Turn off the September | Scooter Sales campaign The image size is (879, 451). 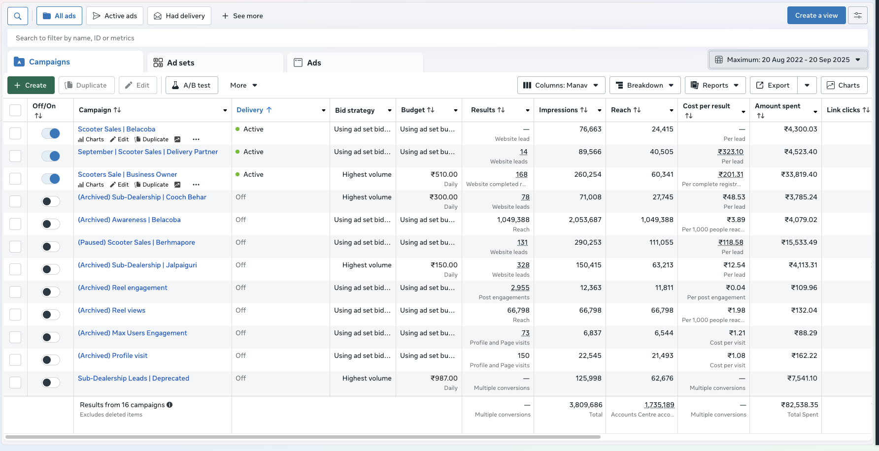(51, 156)
